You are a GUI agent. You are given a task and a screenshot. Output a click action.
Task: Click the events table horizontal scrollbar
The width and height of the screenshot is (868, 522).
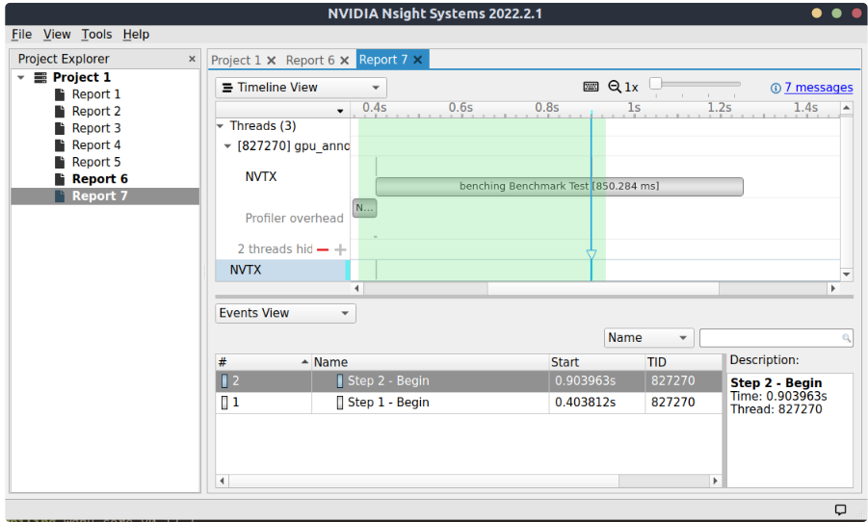[x=424, y=481]
